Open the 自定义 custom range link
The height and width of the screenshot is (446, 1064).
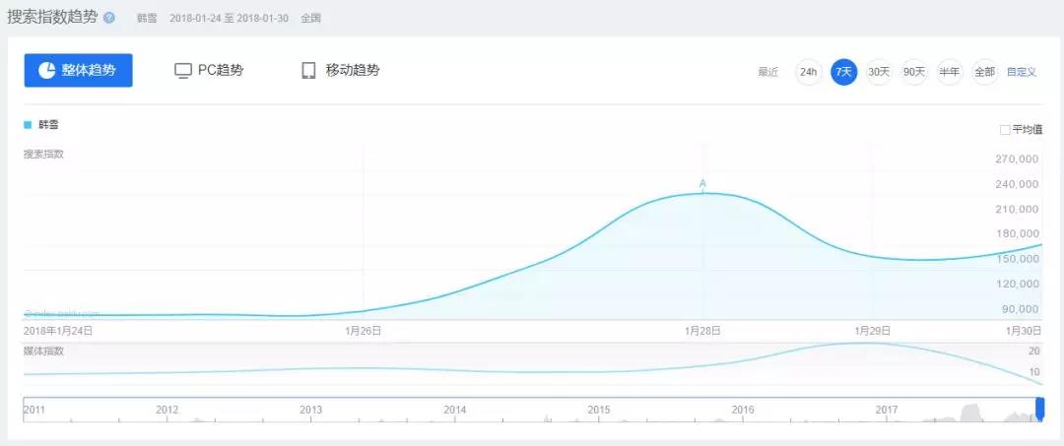pyautogui.click(x=1022, y=72)
